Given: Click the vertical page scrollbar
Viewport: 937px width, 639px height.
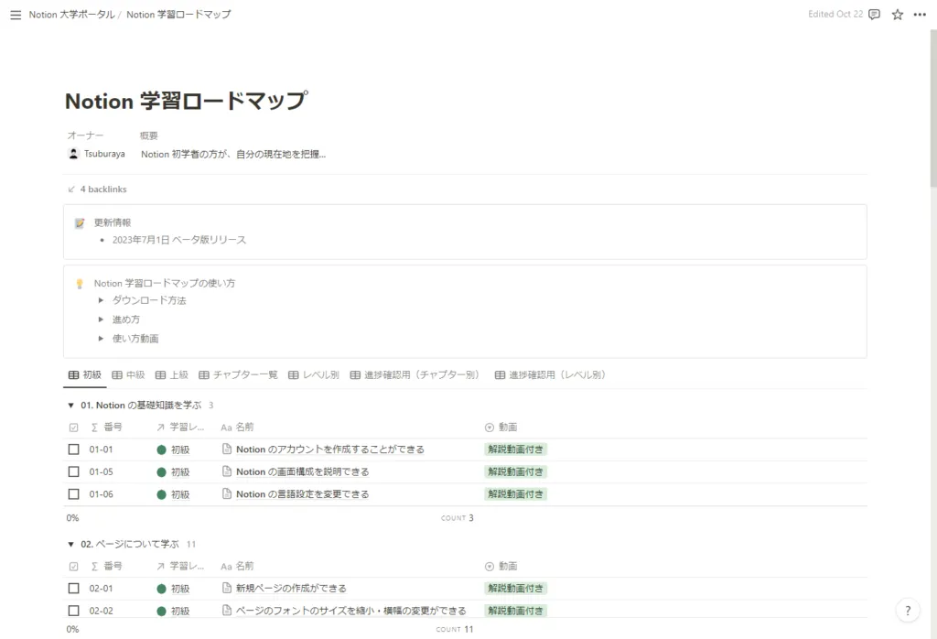Looking at the screenshot, I should [x=933, y=108].
